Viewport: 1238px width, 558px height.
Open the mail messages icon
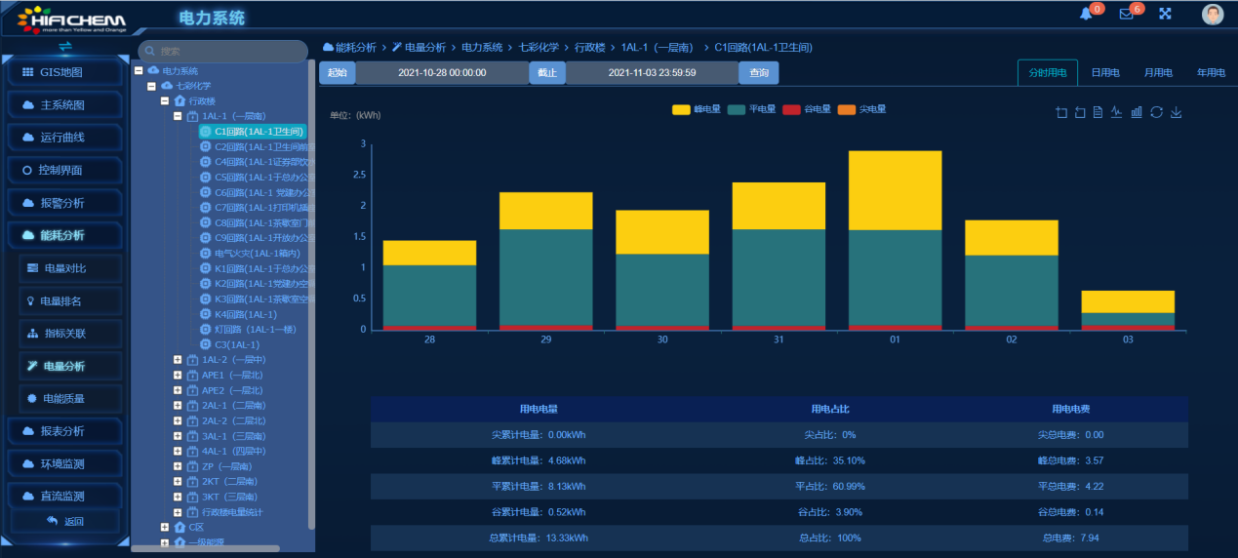(1126, 14)
